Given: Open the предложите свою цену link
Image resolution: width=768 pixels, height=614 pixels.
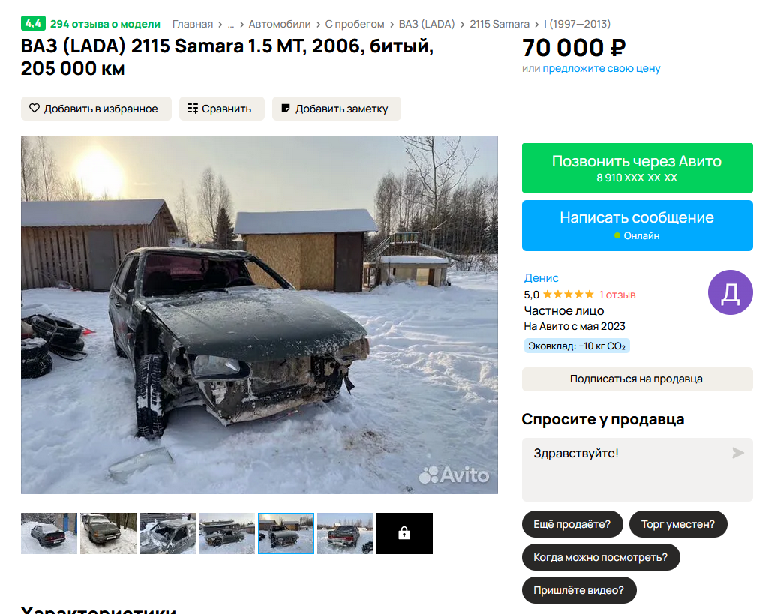Looking at the screenshot, I should tap(601, 68).
